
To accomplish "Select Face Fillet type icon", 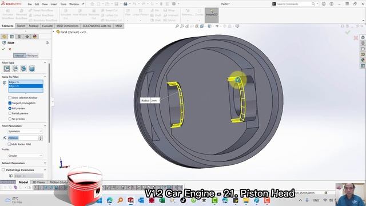I will pos(23,69).
